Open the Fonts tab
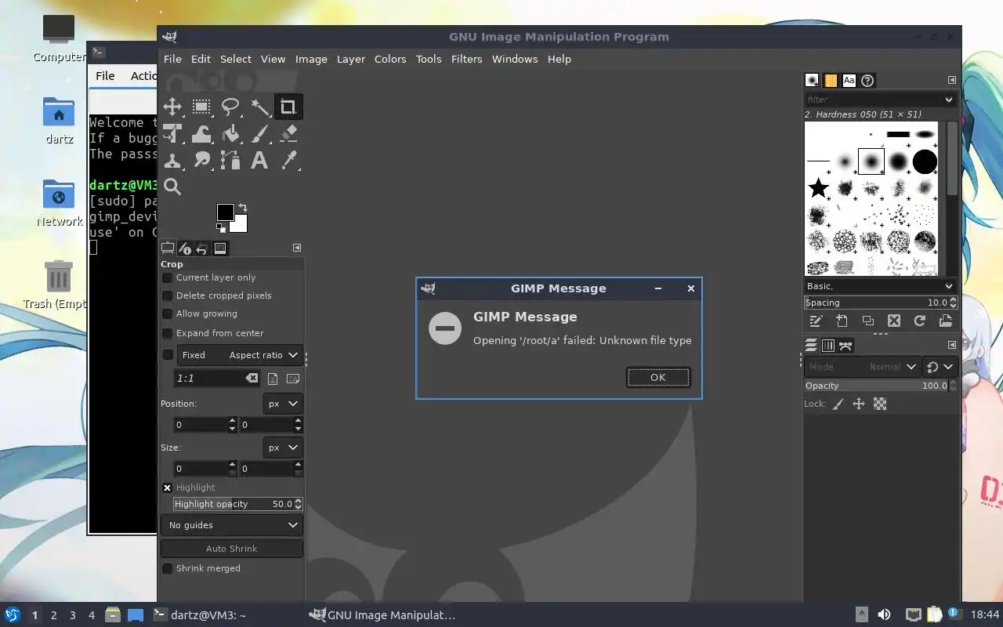This screenshot has width=1003, height=627. click(849, 80)
